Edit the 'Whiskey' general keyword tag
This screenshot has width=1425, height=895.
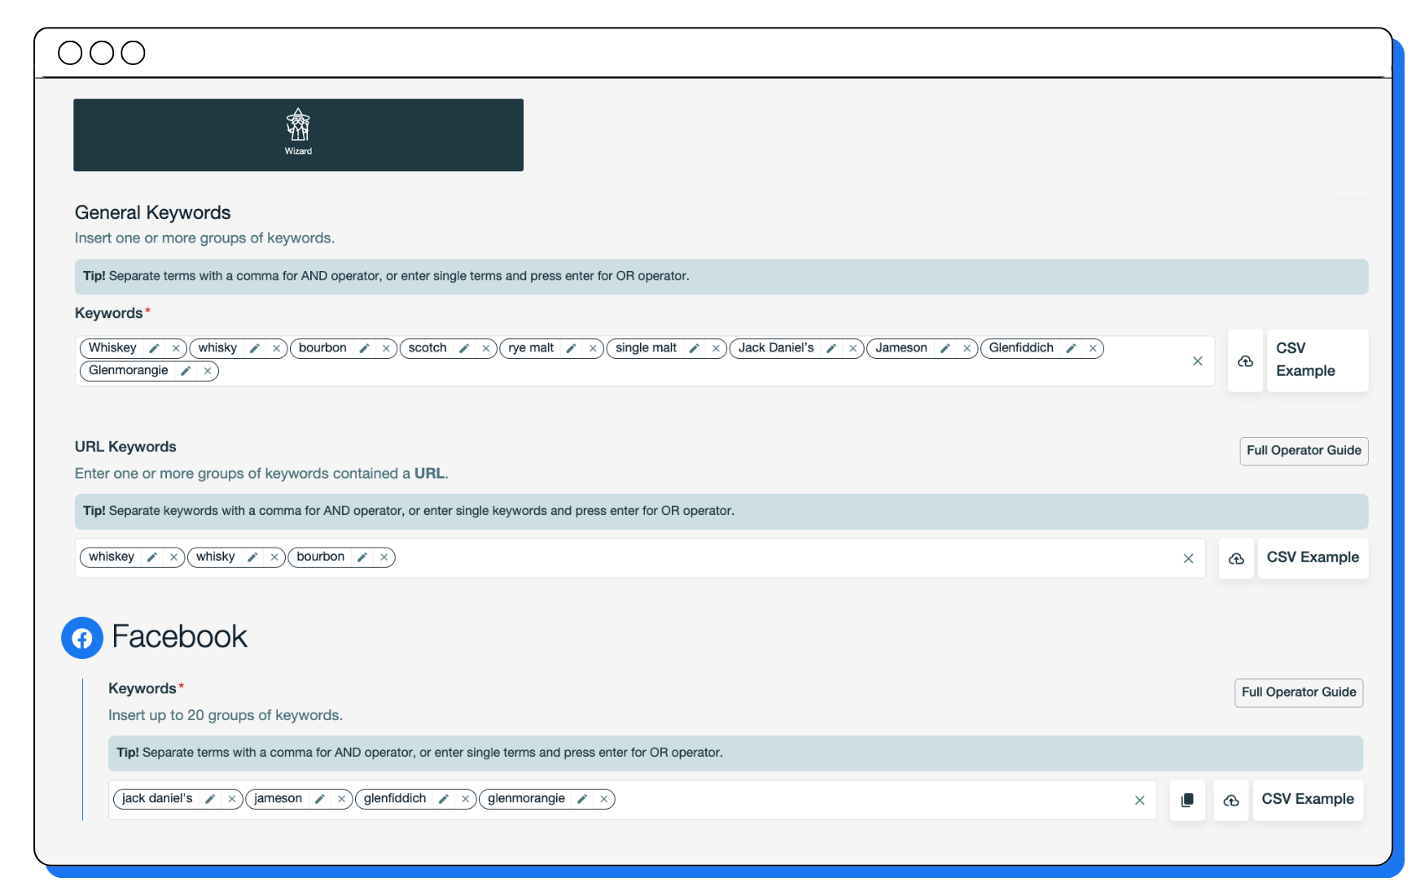(154, 348)
